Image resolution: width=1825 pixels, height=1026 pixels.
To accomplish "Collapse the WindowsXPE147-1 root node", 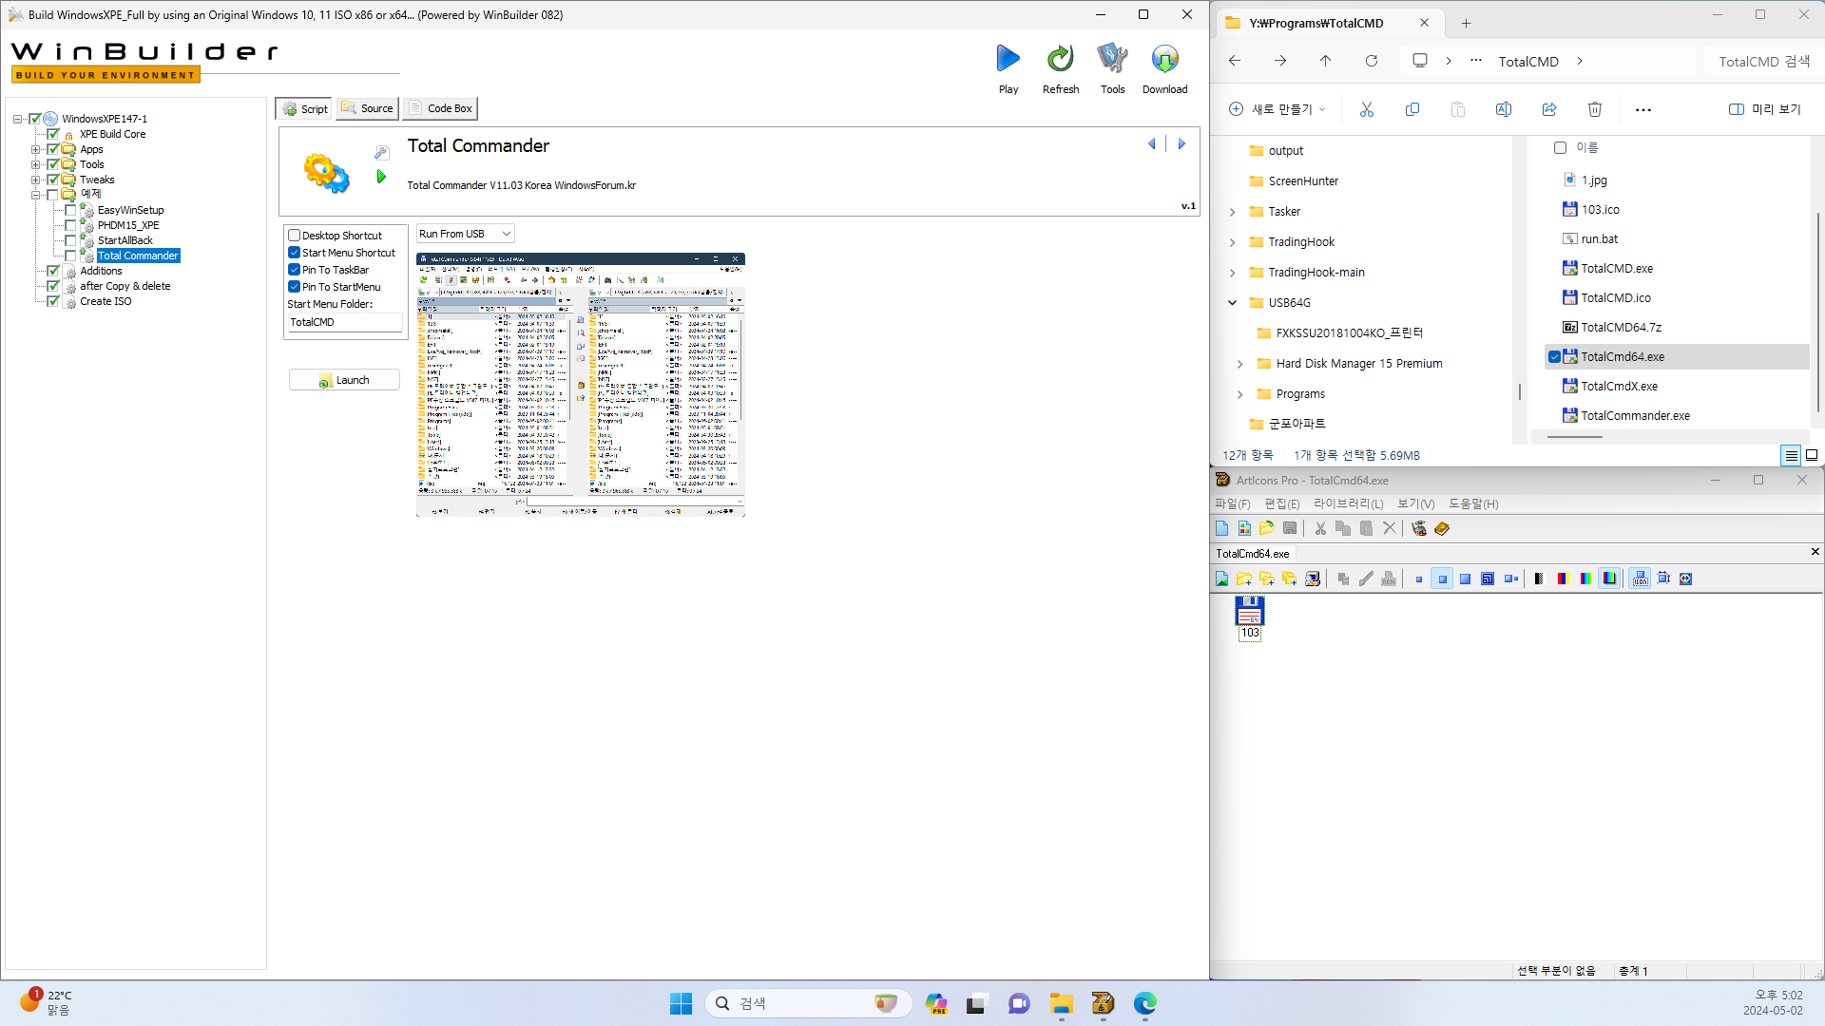I will 18,119.
